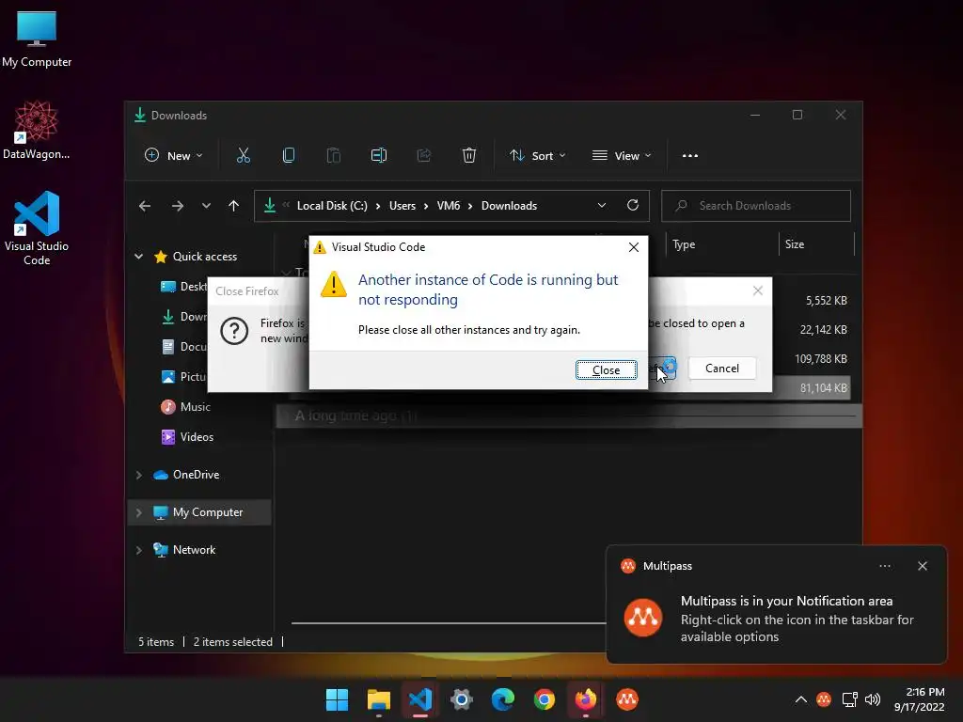963x722 pixels.
Task: Refresh the Downloads folder view
Action: tap(633, 205)
